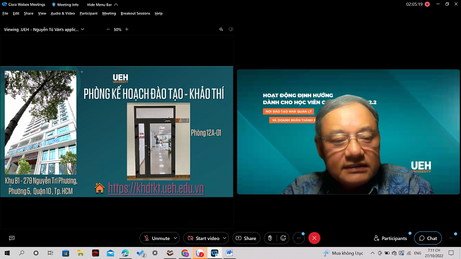Click the presenter's video tile

pyautogui.click(x=348, y=132)
